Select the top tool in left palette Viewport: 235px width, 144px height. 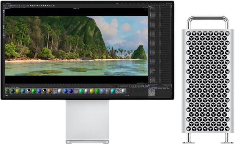click(x=4, y=10)
